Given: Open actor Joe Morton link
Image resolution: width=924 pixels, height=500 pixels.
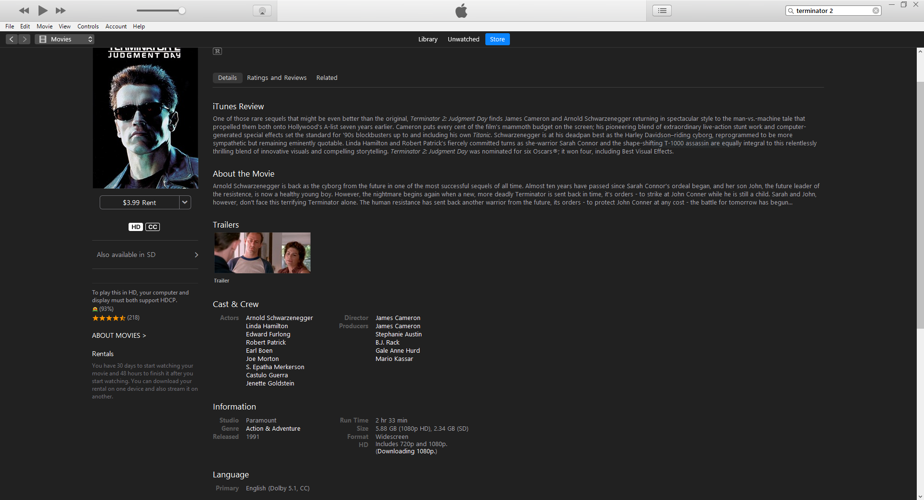Looking at the screenshot, I should click(262, 359).
